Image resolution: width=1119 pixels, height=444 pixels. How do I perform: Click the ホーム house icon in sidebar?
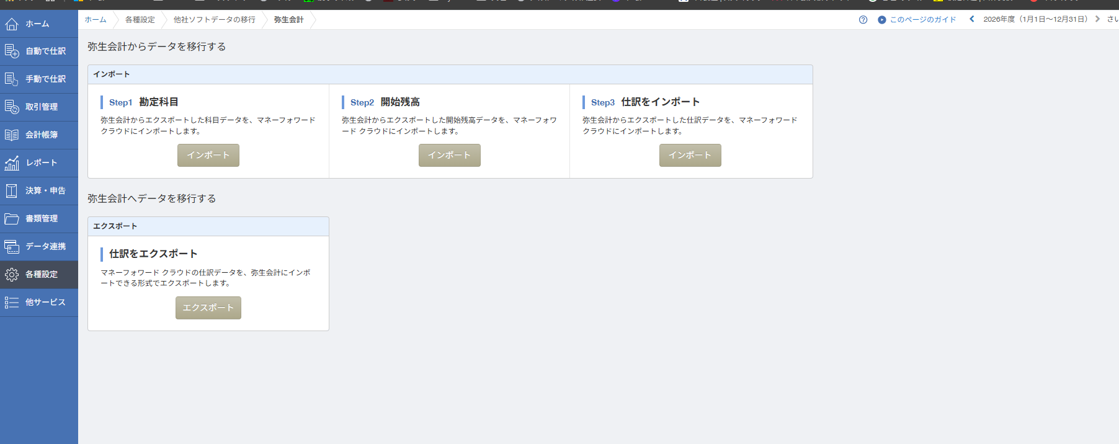(x=12, y=24)
